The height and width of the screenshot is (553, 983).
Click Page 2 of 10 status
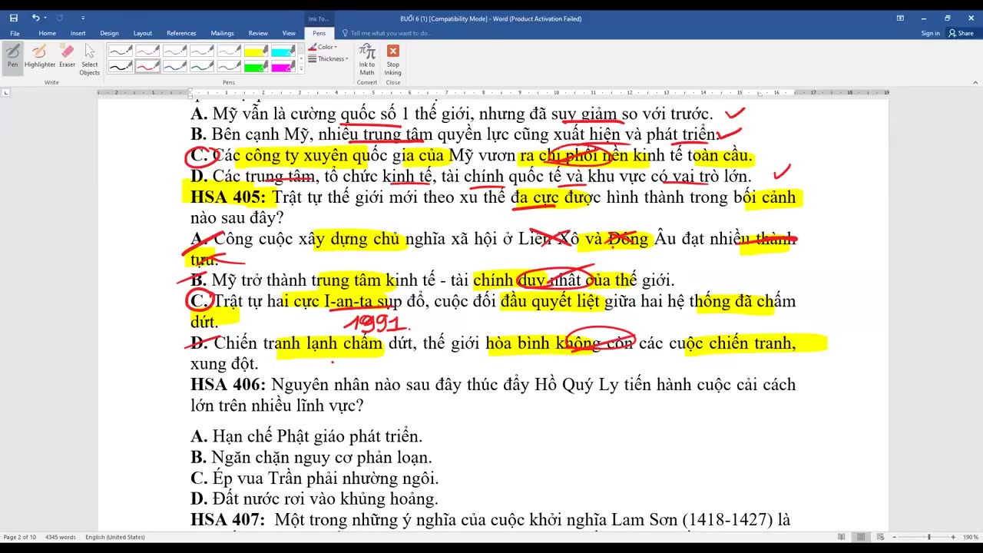(x=20, y=537)
